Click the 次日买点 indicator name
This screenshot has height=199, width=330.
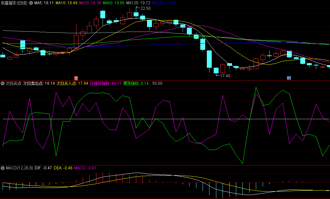point(13,83)
